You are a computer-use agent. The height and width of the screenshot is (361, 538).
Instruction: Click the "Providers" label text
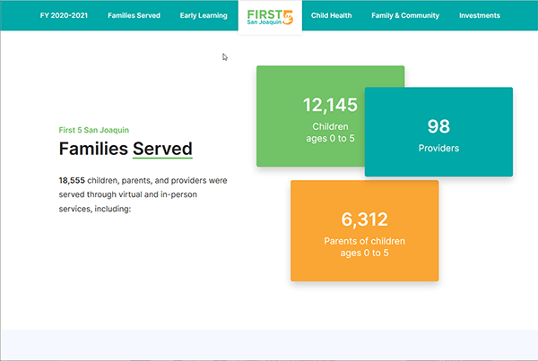[438, 148]
